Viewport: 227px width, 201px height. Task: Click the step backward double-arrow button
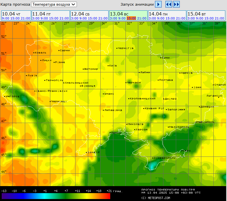pyautogui.click(x=169, y=4)
